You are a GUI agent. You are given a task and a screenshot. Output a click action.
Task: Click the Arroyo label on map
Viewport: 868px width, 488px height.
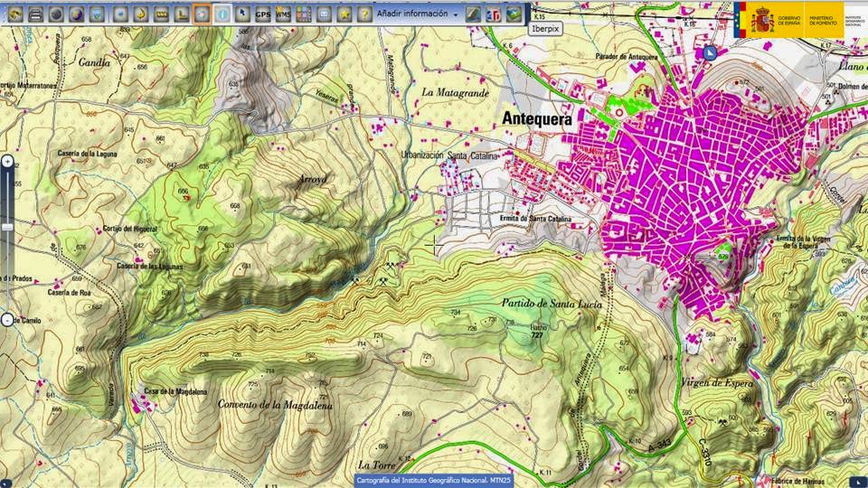[x=313, y=179]
